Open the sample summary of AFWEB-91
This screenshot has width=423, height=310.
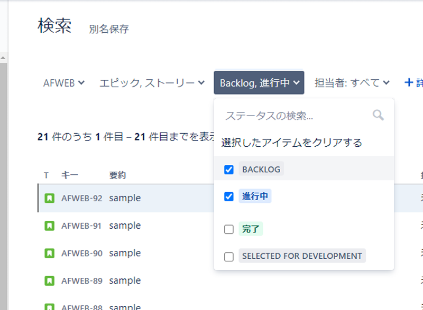125,226
